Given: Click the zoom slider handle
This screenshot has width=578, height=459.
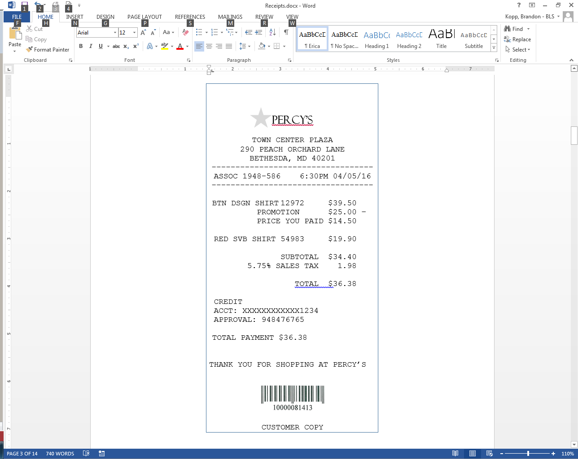Looking at the screenshot, I should pos(528,454).
